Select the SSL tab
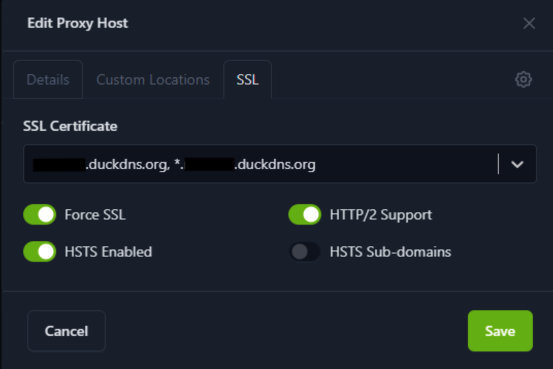553x369 pixels. coord(247,80)
